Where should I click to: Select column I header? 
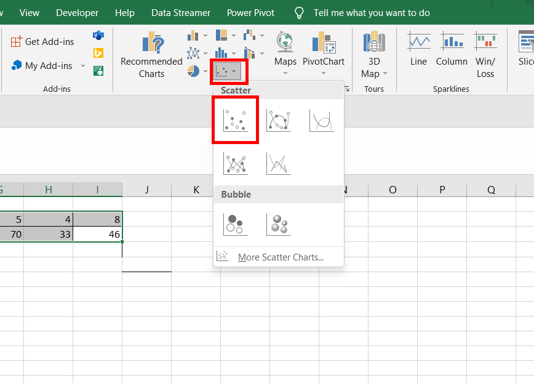[x=97, y=190]
